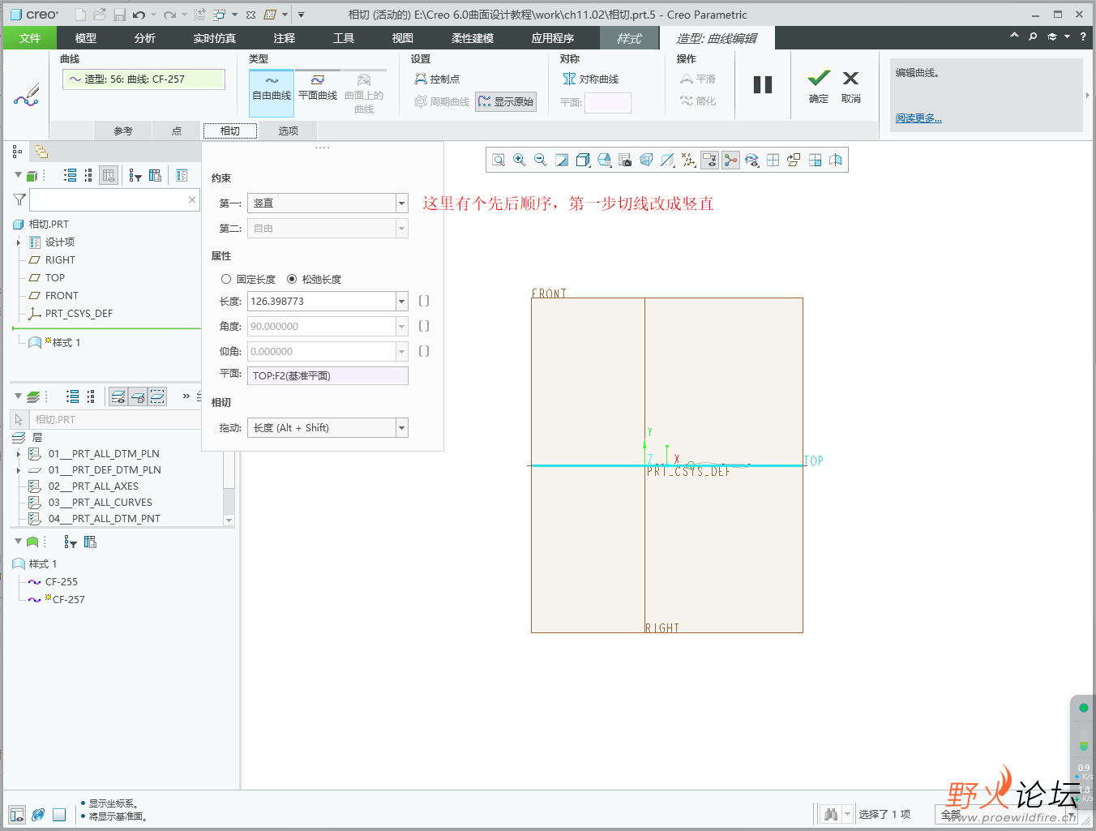The height and width of the screenshot is (831, 1096).
Task: Select the 松弛长度 radio button
Action: point(292,279)
